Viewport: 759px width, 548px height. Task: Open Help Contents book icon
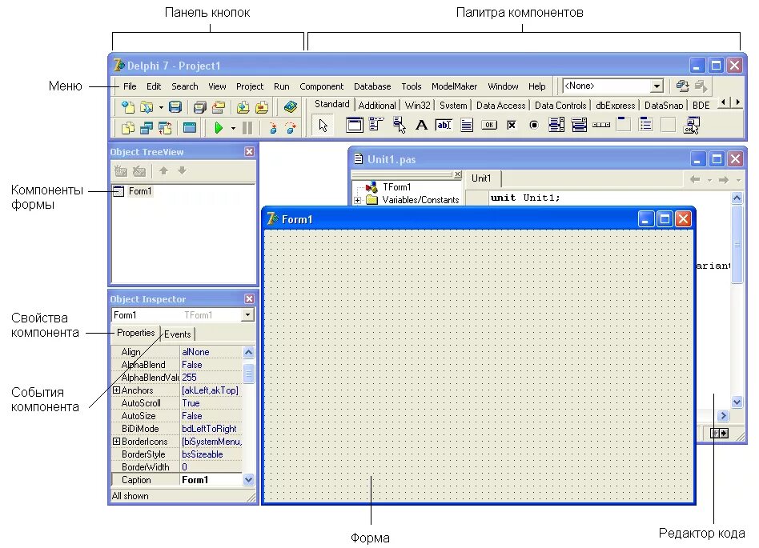(x=291, y=107)
